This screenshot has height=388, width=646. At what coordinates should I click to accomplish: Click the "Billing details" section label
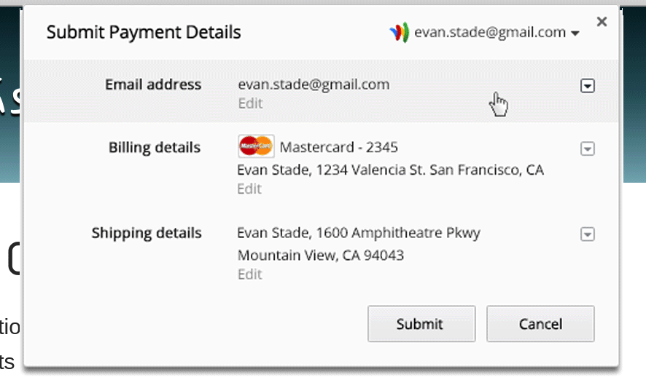coord(155,148)
